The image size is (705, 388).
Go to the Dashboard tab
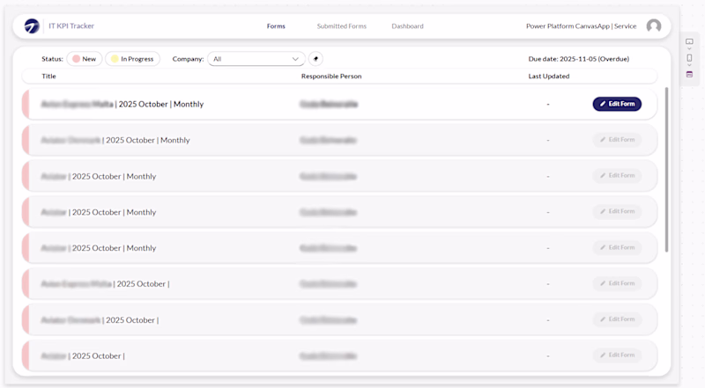point(407,26)
